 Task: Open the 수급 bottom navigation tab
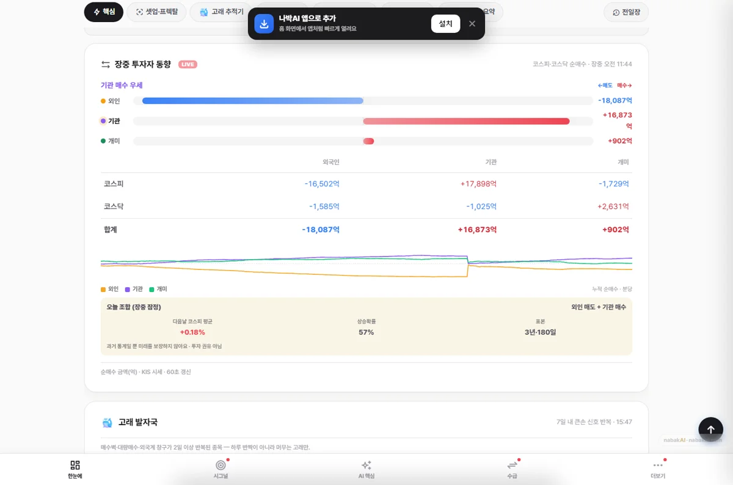[512, 469]
